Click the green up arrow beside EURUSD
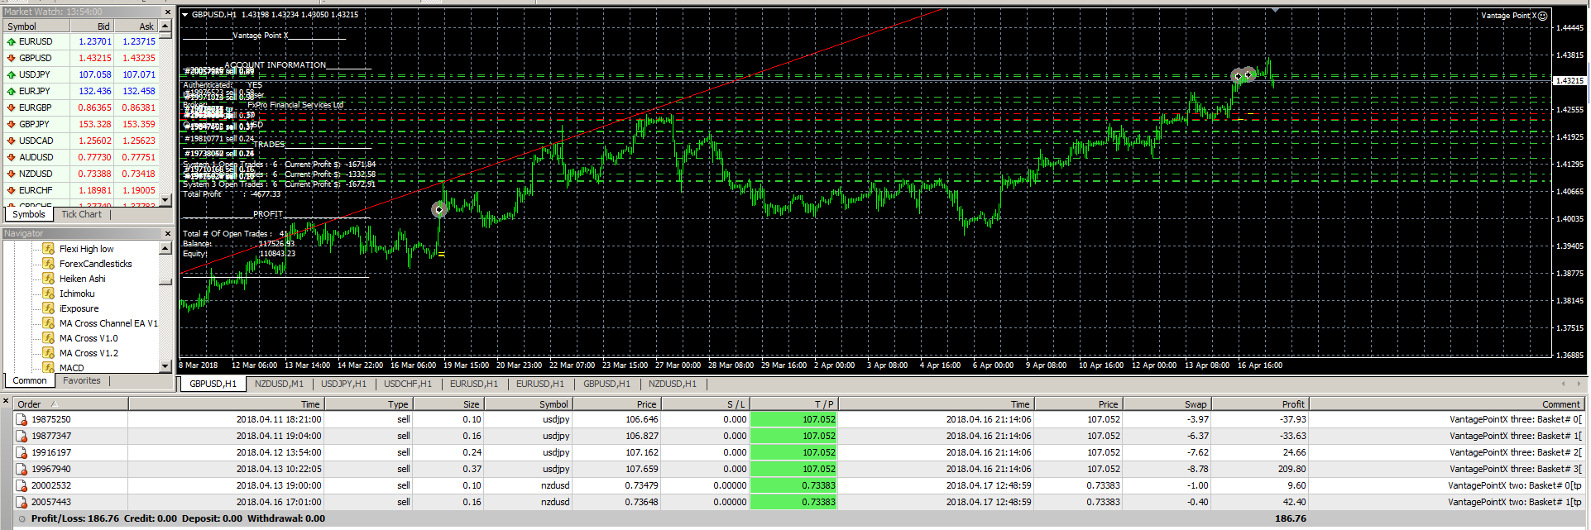 11,41
